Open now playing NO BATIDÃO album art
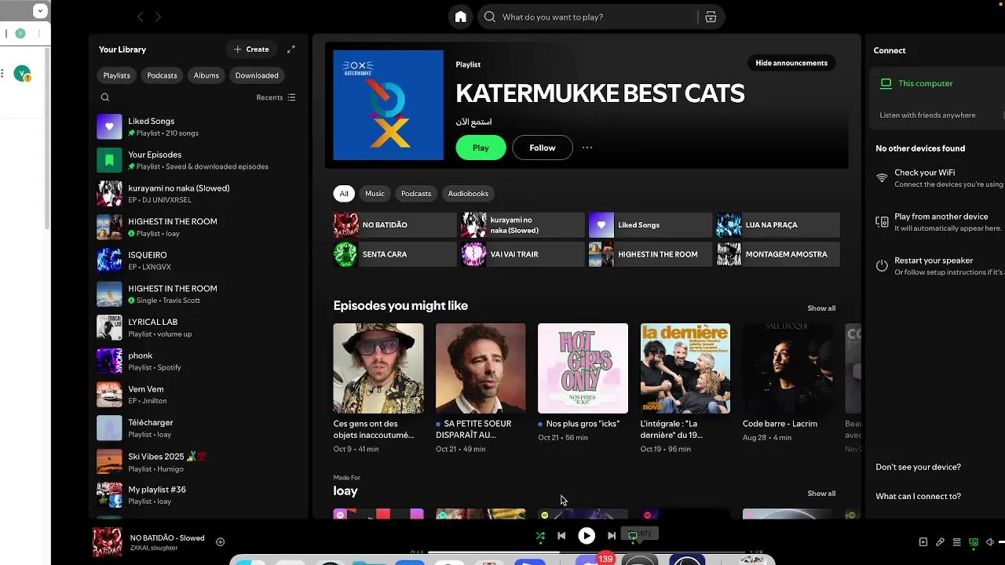 tap(108, 542)
